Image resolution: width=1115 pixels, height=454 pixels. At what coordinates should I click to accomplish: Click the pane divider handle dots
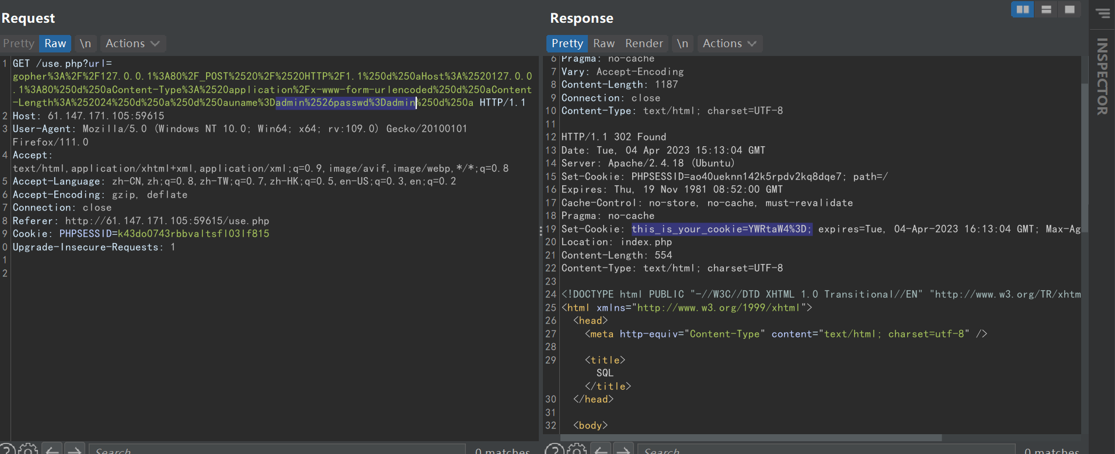point(541,231)
